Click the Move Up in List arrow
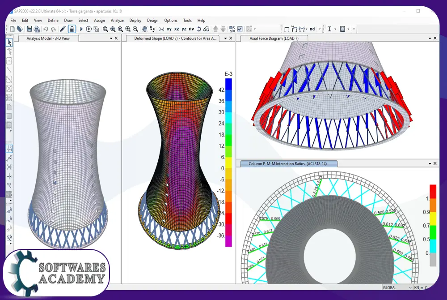This screenshot has width=447, height=300. pos(216,29)
